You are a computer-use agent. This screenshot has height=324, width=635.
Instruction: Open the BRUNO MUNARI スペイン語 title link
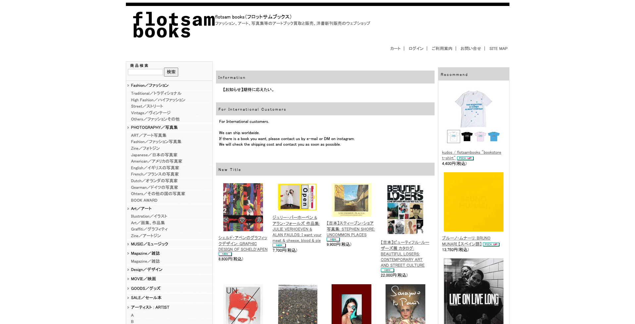[466, 241]
